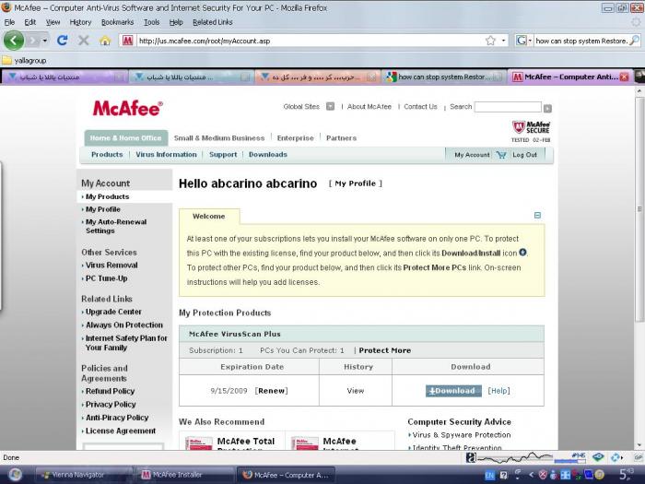The height and width of the screenshot is (484, 645).
Task: Open Virus Removal in sidebar
Action: 111,265
